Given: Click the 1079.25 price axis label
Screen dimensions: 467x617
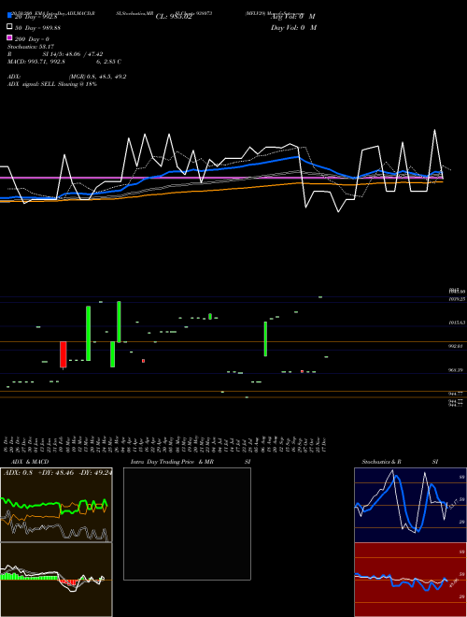Looking at the screenshot, I should [x=457, y=299].
